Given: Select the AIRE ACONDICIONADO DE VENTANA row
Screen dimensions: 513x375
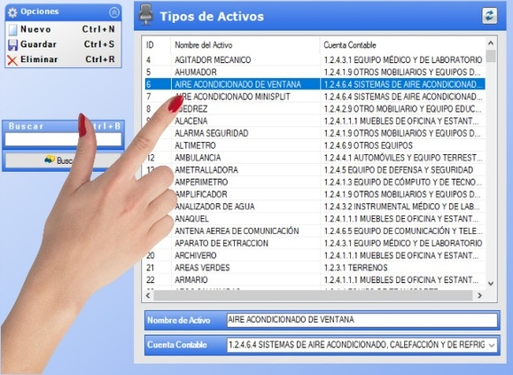Looking at the screenshot, I should pos(315,84).
